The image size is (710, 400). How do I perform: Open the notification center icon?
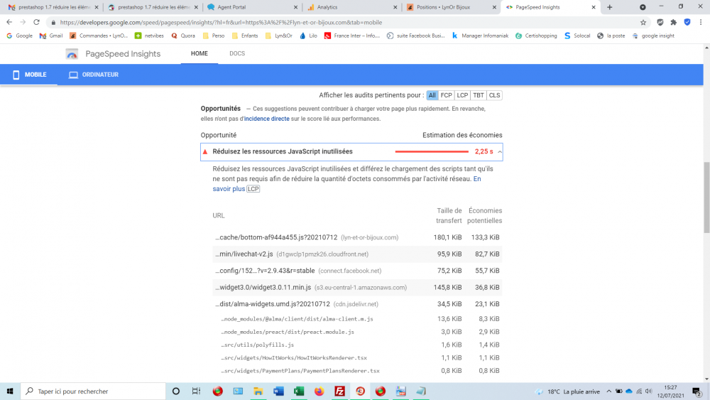(697, 391)
